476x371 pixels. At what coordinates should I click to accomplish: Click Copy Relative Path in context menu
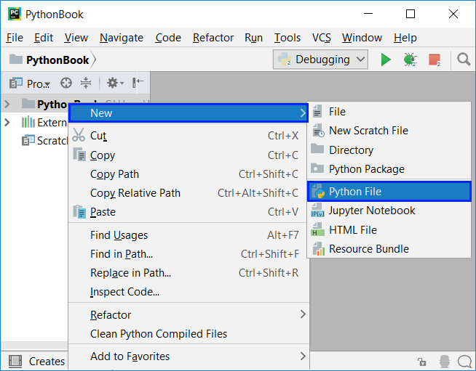coord(135,193)
